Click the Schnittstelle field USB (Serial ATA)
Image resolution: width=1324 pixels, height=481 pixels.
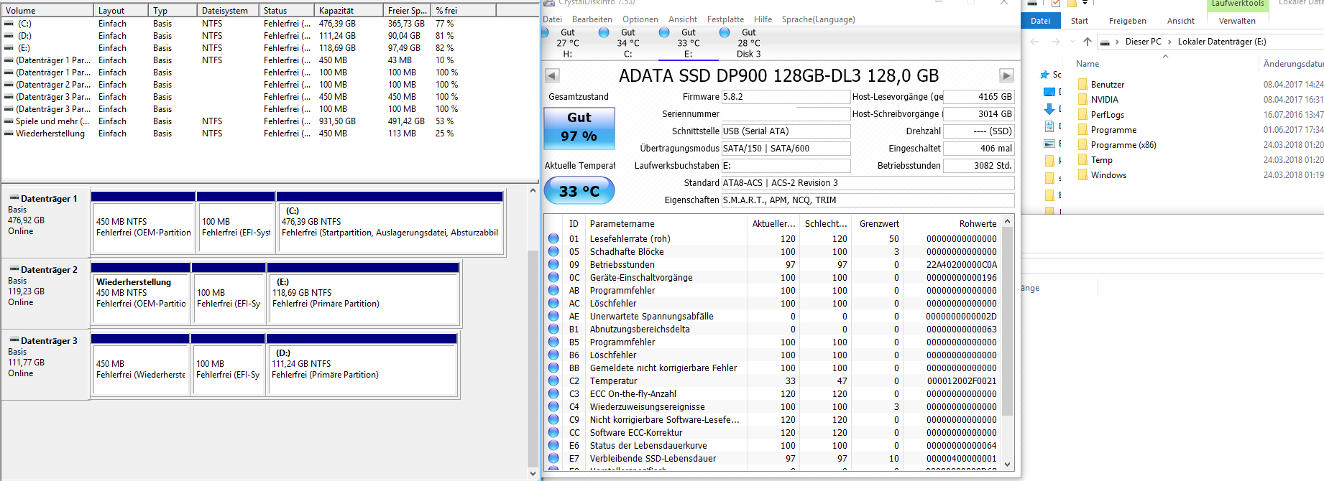(x=786, y=131)
